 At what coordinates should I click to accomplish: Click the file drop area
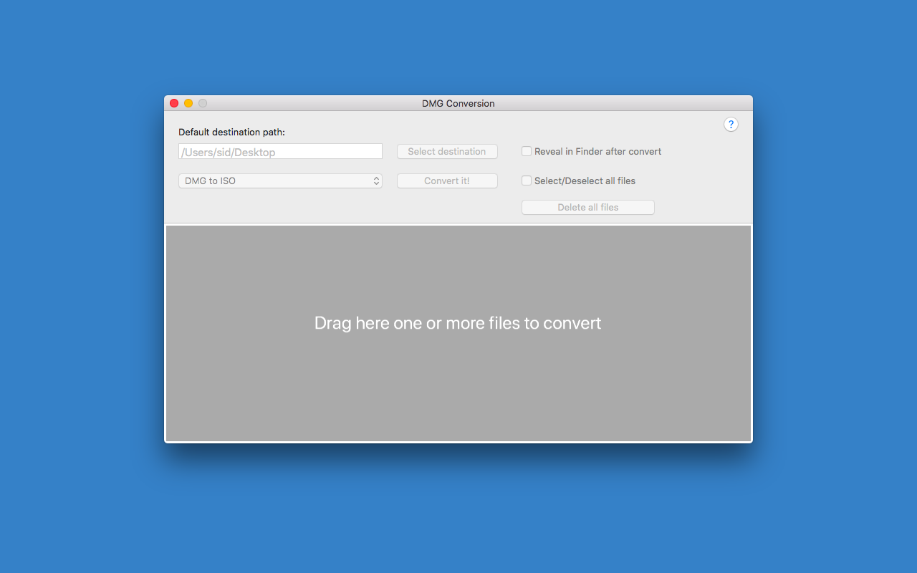[x=458, y=333]
